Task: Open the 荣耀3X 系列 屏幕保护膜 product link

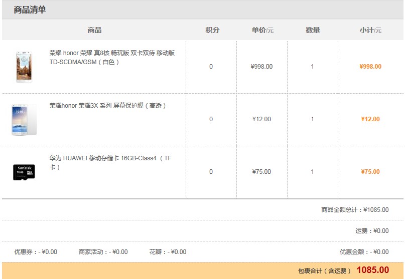Action: click(x=107, y=106)
